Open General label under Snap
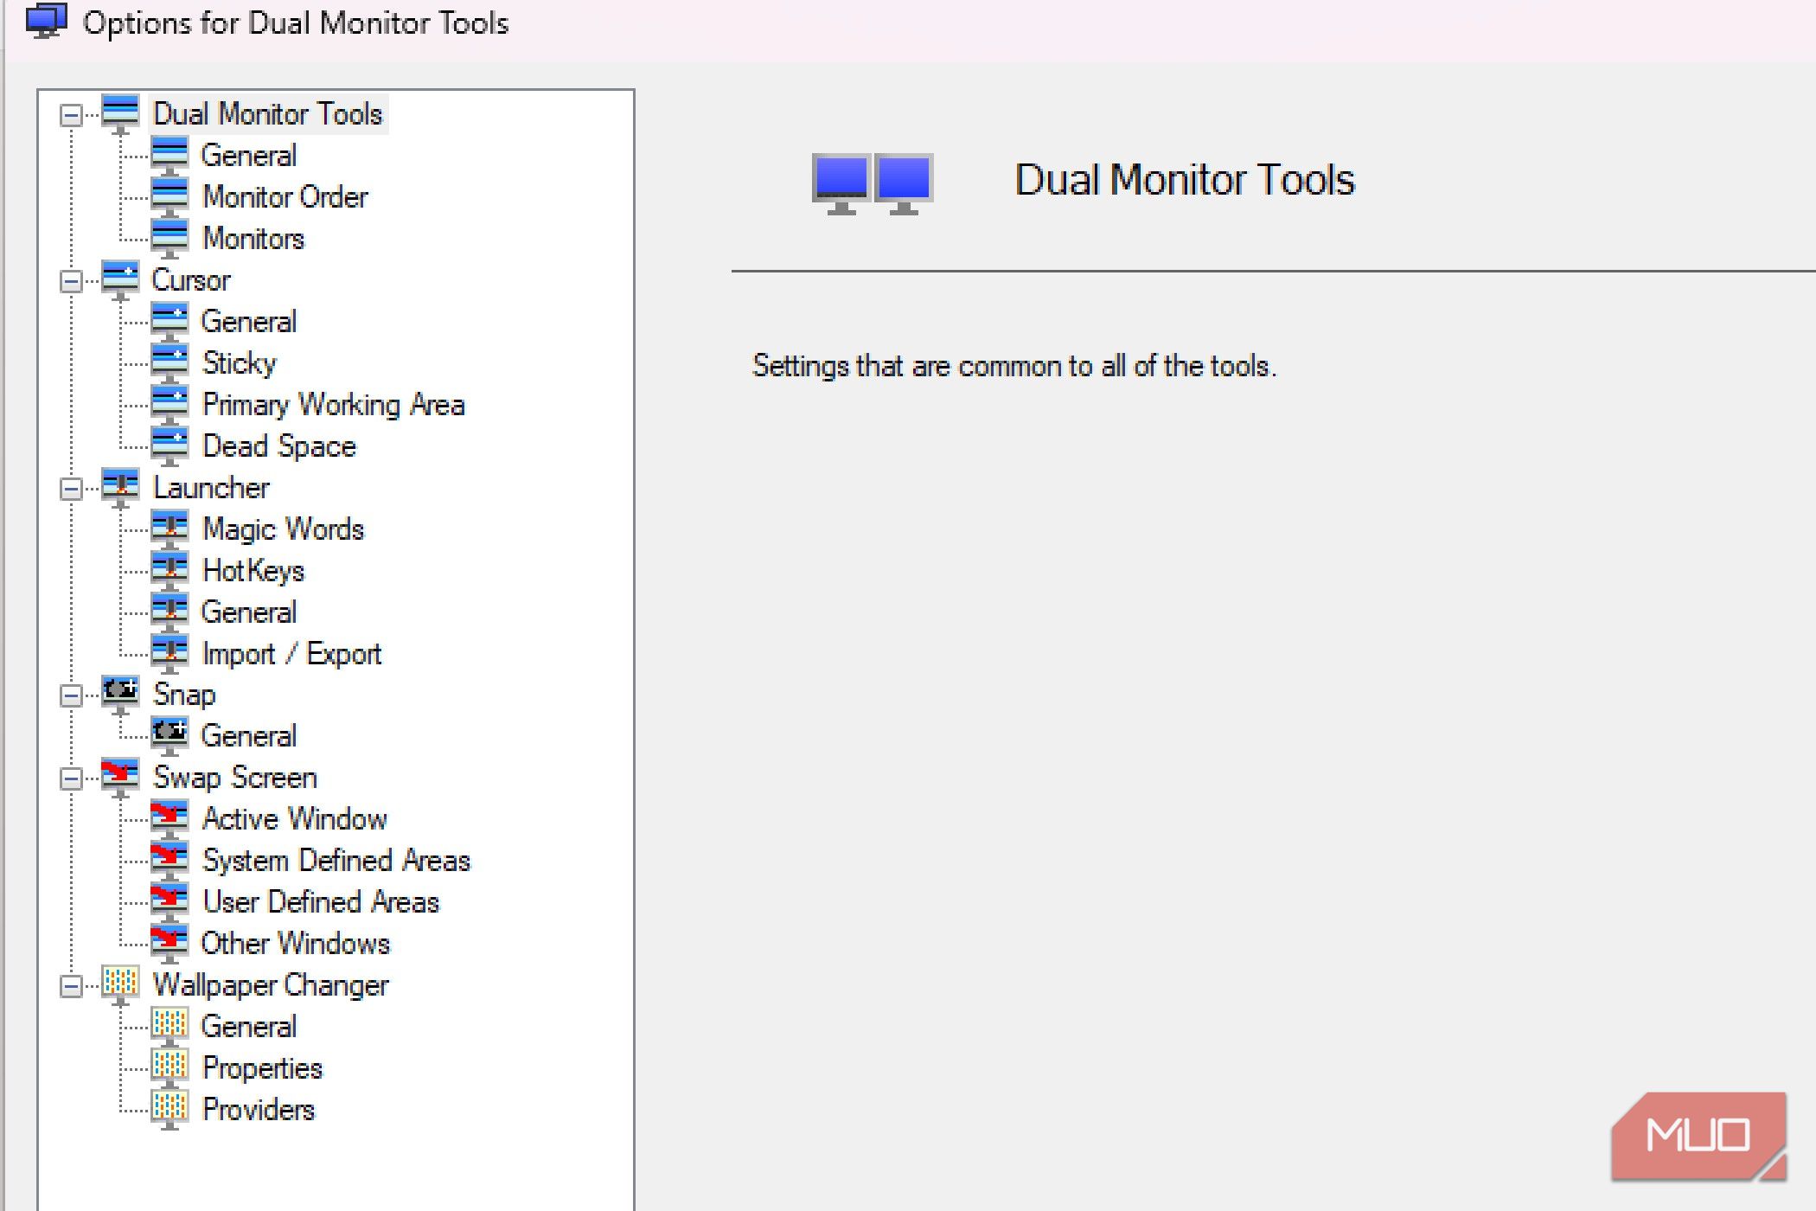Screen dimensions: 1816x1211 tap(249, 736)
